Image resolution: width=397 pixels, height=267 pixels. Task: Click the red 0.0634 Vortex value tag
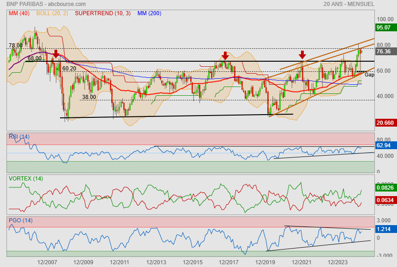(x=385, y=200)
